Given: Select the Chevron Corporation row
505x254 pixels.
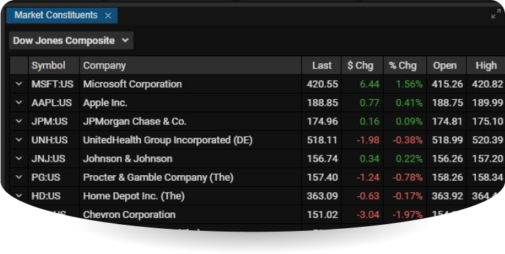Looking at the screenshot, I should point(252,215).
